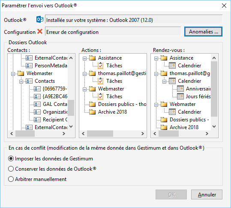The width and height of the screenshot is (231, 208).
Task: Select the GAL Contacts card icon
Action: coord(37,104)
